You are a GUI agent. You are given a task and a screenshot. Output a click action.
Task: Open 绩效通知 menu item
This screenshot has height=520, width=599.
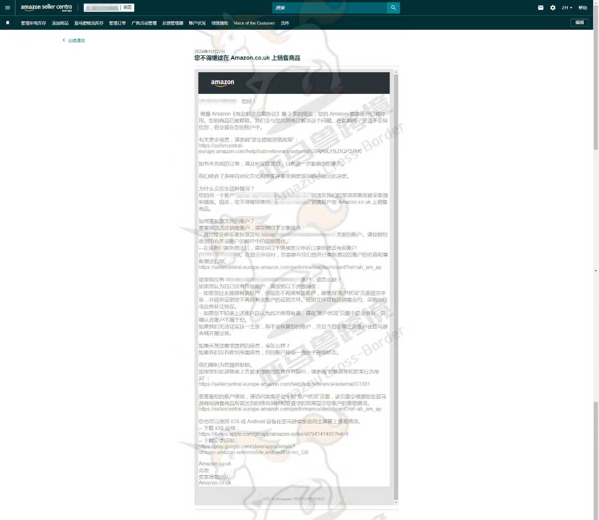[220, 23]
